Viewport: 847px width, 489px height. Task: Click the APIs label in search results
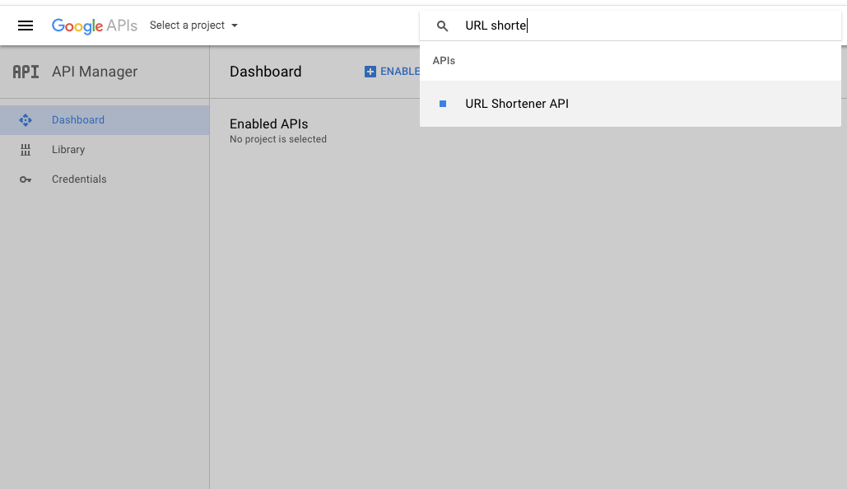coord(444,61)
